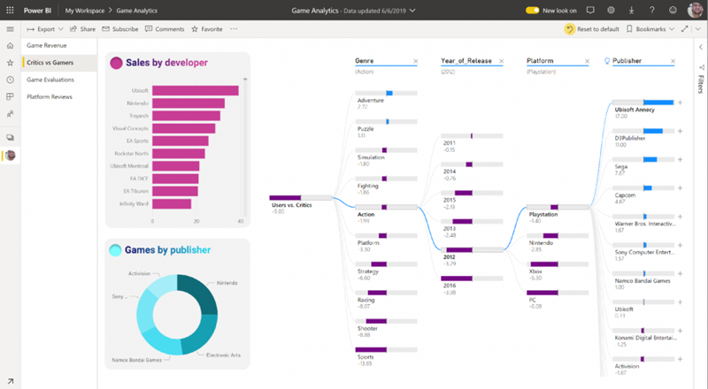
Task: Collapse the hamburger navigation pane toggle
Action: [10, 28]
